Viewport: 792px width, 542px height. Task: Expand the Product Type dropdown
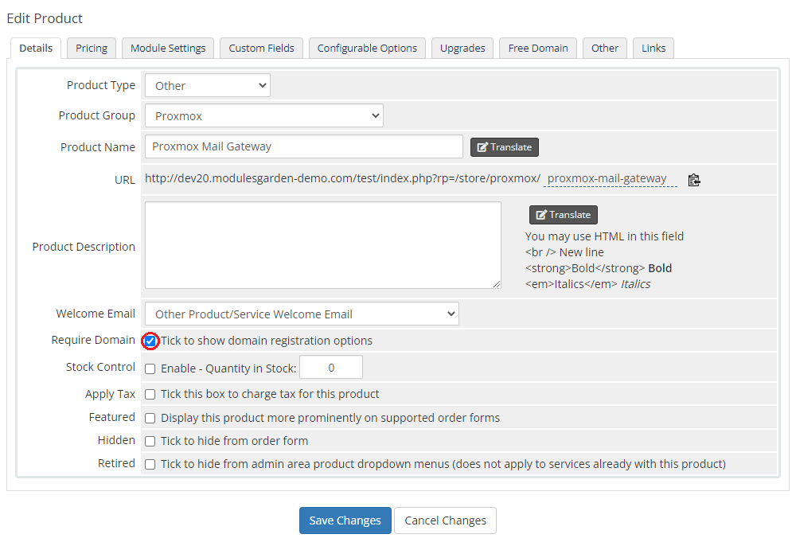click(x=208, y=85)
